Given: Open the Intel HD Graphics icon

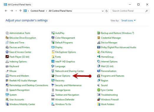Looking at the screenshot, I should (53, 62).
